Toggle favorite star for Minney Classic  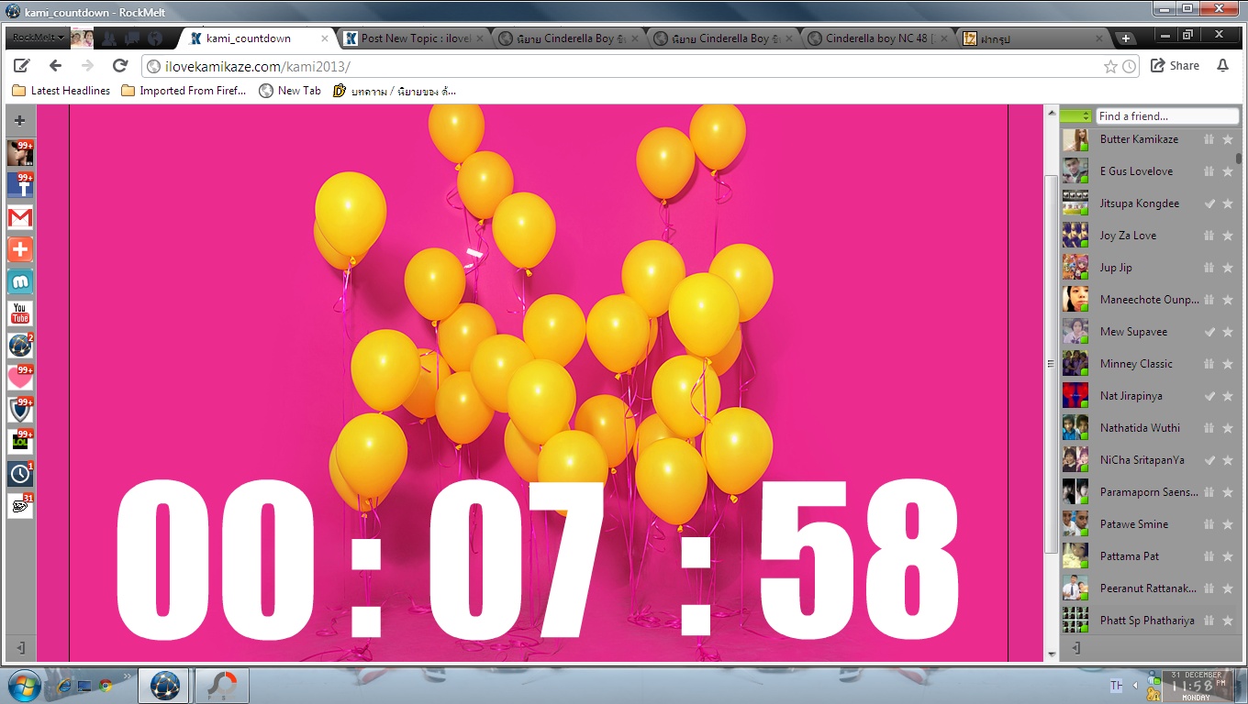click(x=1228, y=364)
